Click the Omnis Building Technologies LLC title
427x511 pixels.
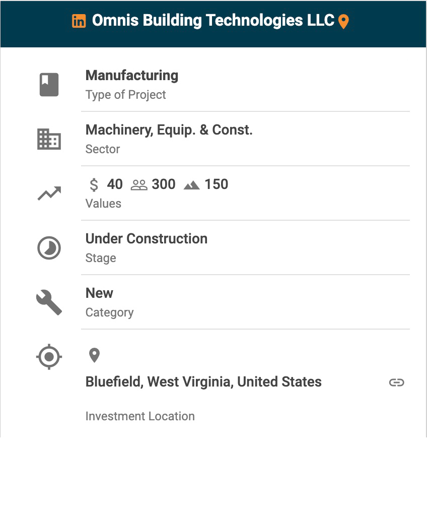pyautogui.click(x=213, y=21)
